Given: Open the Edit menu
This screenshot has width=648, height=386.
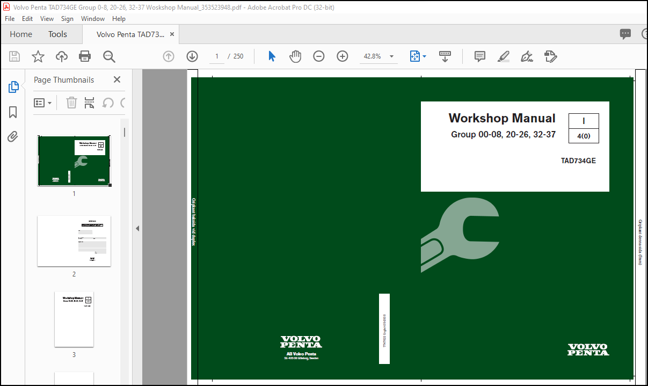Looking at the screenshot, I should click(27, 18).
